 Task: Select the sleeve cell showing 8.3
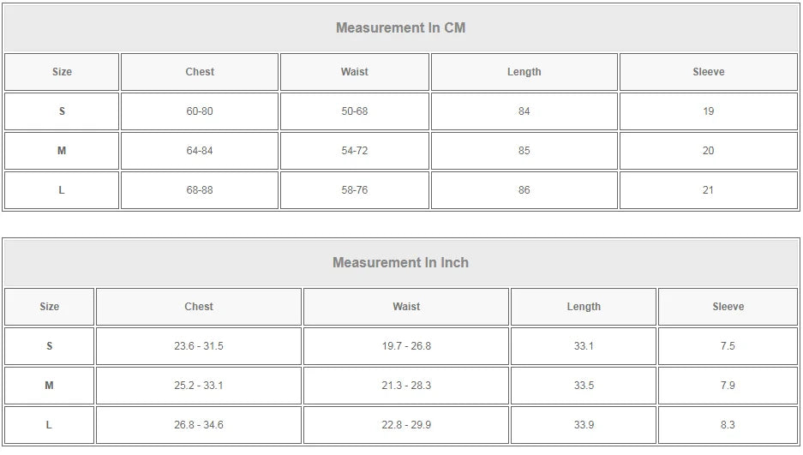[728, 425]
